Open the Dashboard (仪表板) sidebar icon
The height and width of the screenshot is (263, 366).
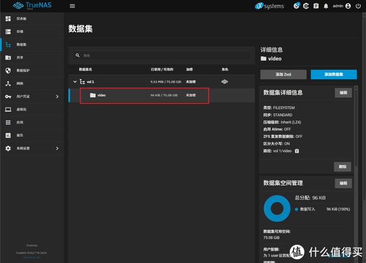(8, 19)
